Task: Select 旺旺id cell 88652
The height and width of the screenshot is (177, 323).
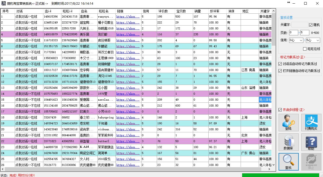Action: [x=70, y=117]
